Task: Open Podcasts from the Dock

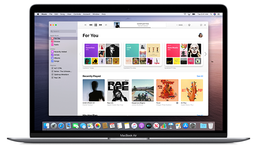Action: 141,126
